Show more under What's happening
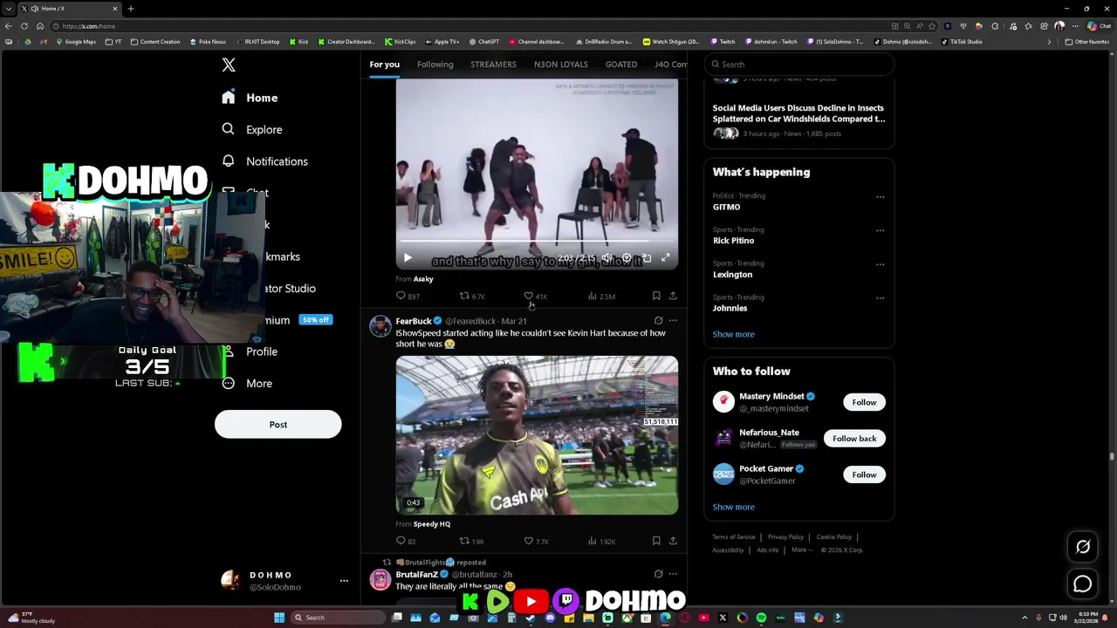Screen dimensions: 1117x628 733,334
